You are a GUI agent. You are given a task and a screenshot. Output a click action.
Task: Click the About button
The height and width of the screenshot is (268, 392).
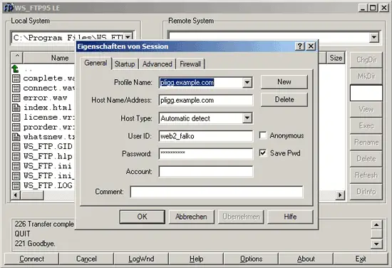pyautogui.click(x=306, y=259)
